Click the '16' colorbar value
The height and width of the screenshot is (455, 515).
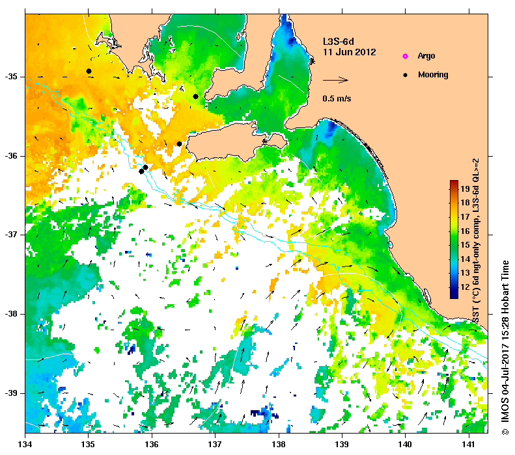point(465,231)
